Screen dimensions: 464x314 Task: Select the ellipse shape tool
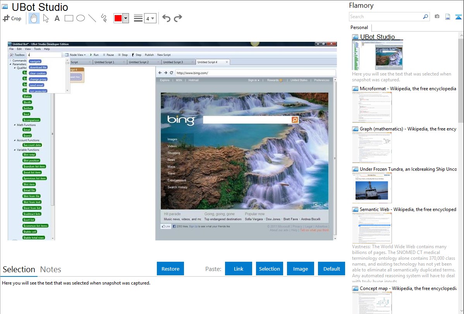pyautogui.click(x=80, y=18)
